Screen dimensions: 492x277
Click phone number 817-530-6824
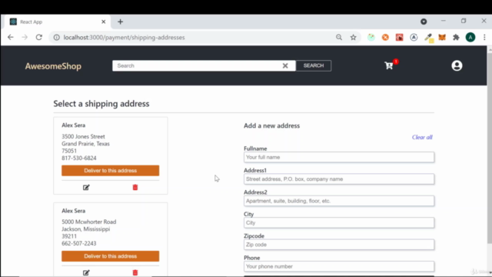79,158
